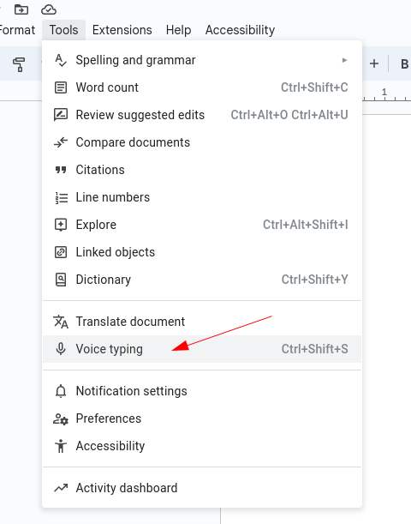411x524 pixels.
Task: Open the Dictionary entry
Action: coord(202,280)
